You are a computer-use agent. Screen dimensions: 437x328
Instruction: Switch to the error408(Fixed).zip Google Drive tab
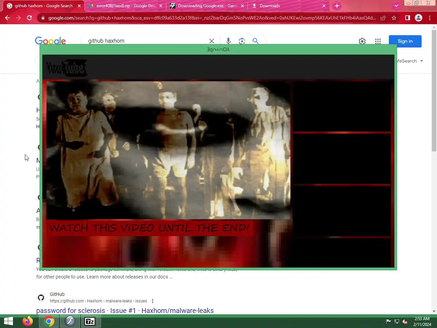pos(125,6)
